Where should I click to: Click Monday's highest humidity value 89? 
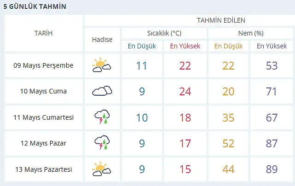pyautogui.click(x=272, y=169)
